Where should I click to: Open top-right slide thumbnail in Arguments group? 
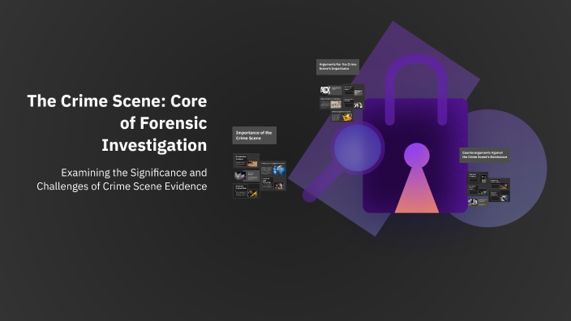tap(354, 90)
